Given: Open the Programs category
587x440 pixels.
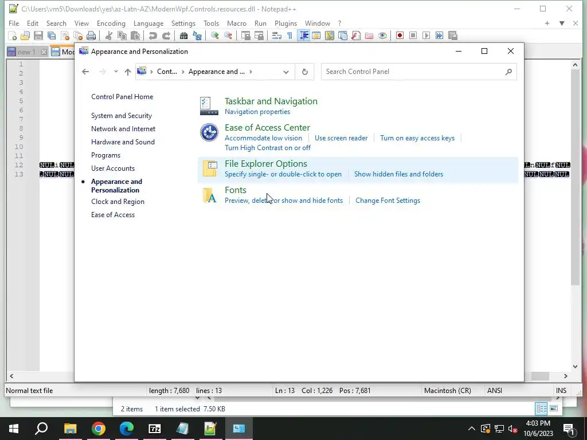Looking at the screenshot, I should [105, 155].
